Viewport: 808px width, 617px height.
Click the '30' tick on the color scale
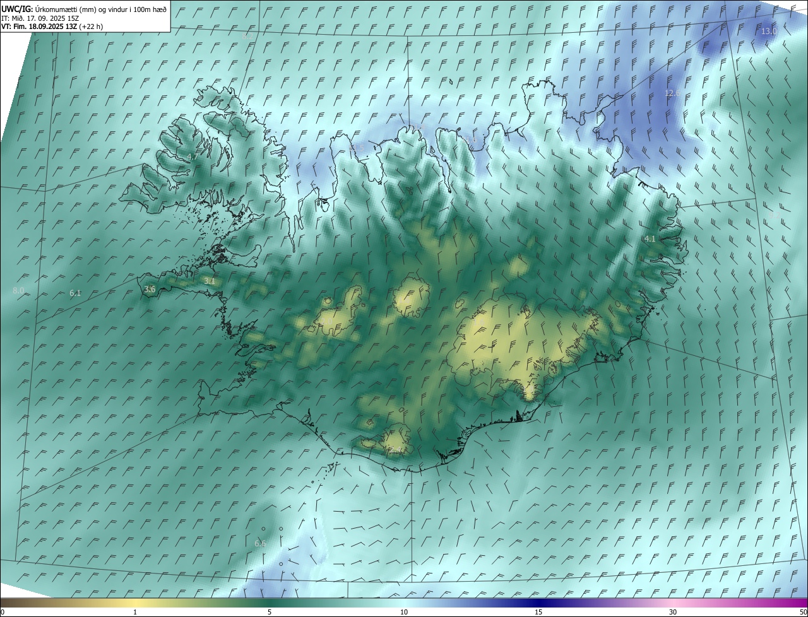[673, 613]
